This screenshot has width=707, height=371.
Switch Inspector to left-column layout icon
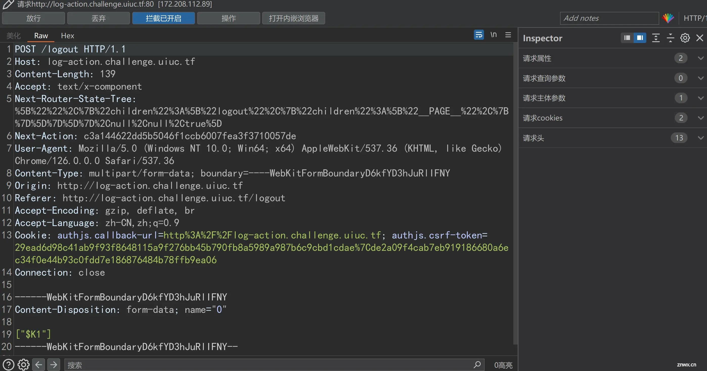627,38
